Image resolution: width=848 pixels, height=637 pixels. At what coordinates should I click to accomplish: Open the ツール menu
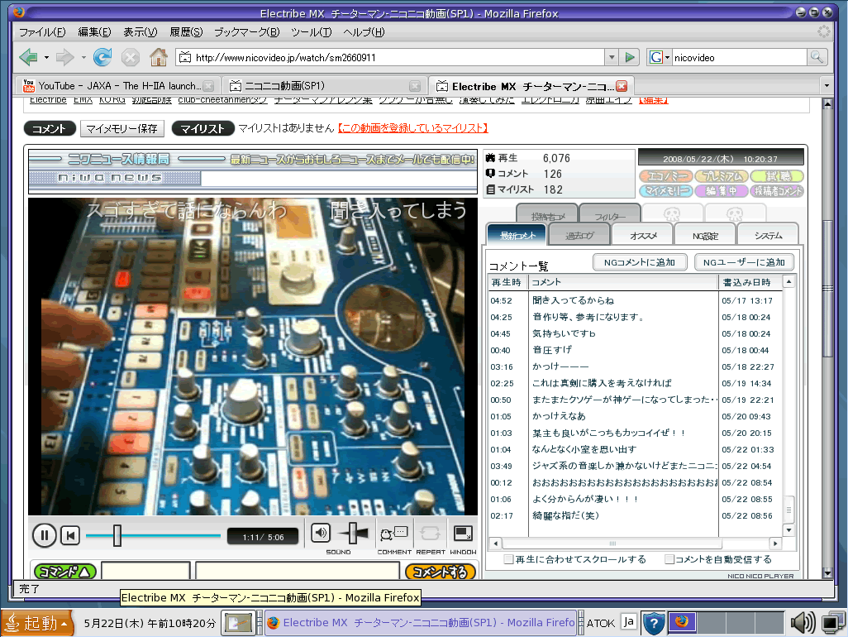coord(311,32)
